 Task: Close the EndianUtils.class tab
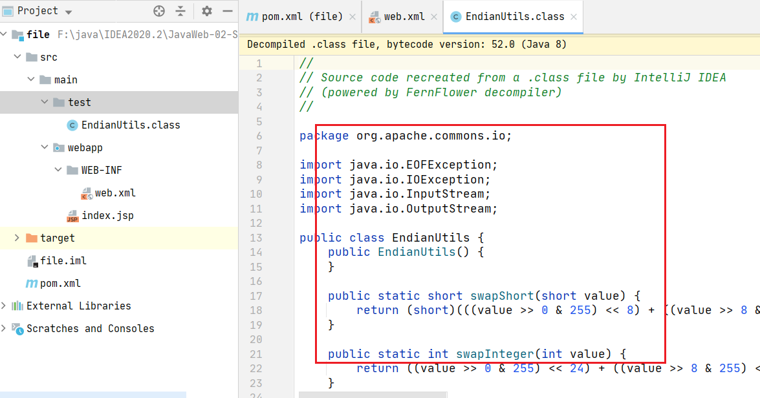point(574,17)
